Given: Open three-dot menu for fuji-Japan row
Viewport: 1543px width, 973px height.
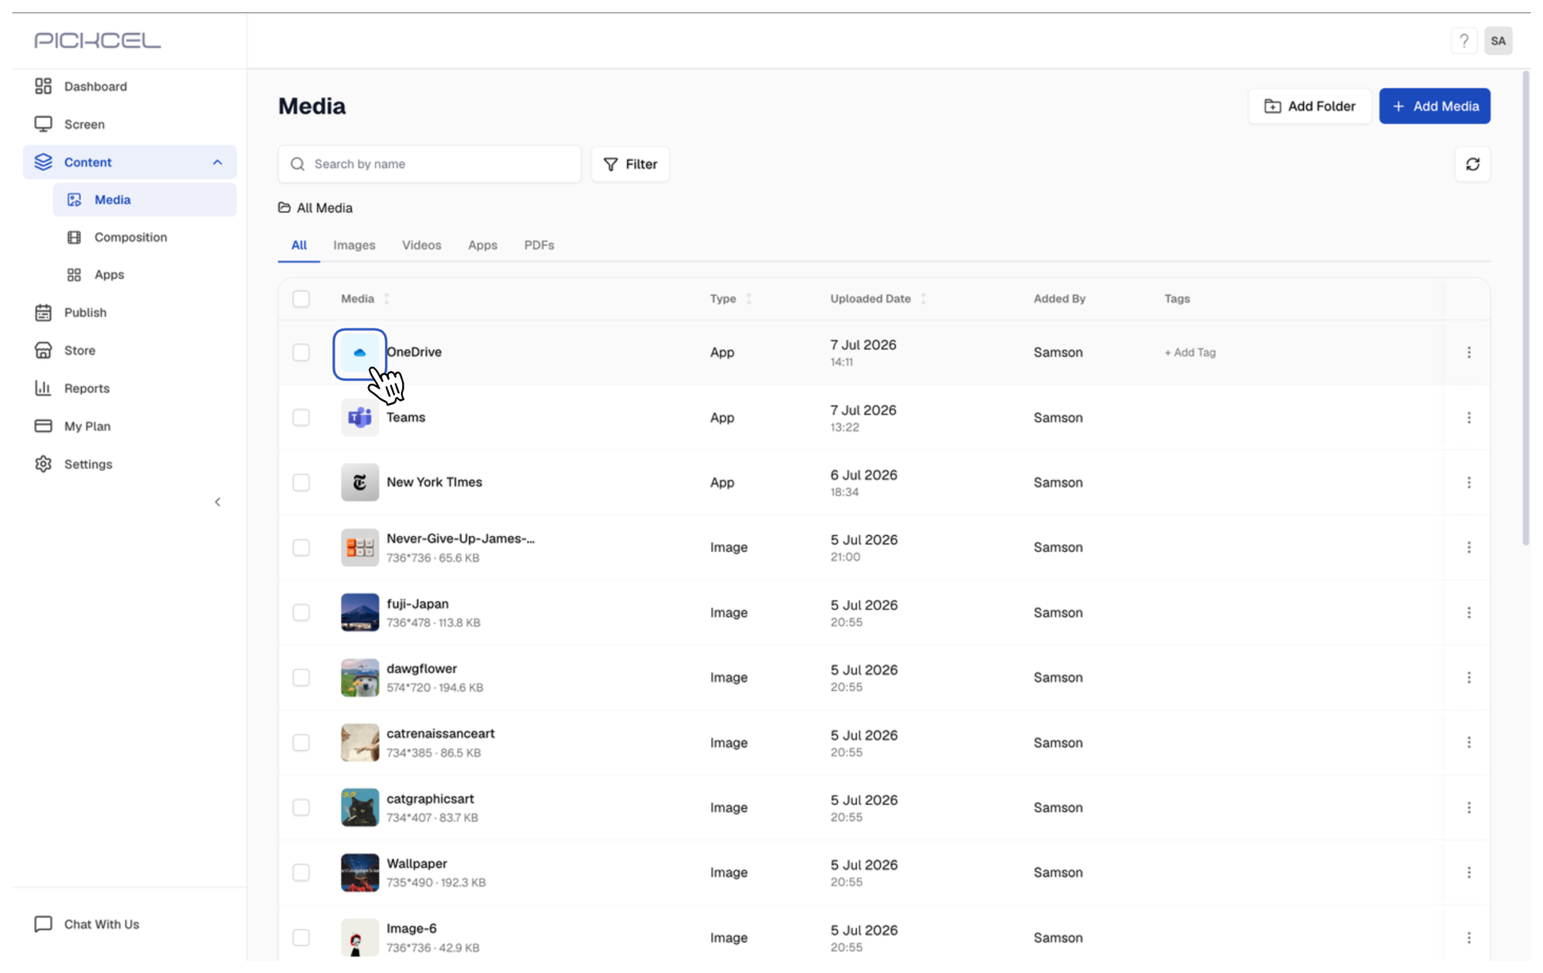Looking at the screenshot, I should pyautogui.click(x=1468, y=612).
